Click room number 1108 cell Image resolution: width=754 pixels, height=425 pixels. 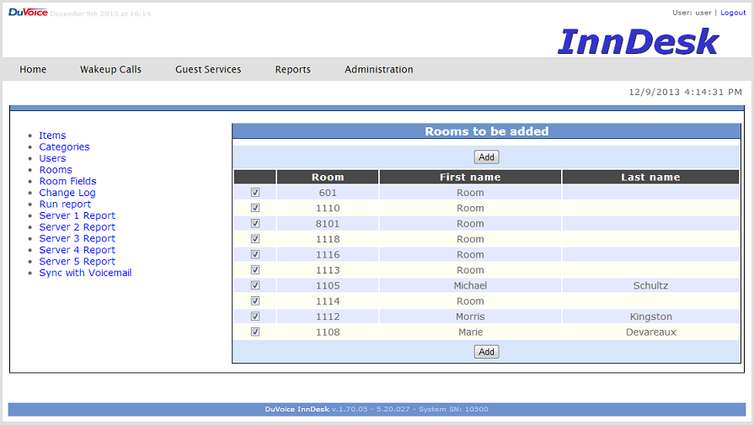328,332
